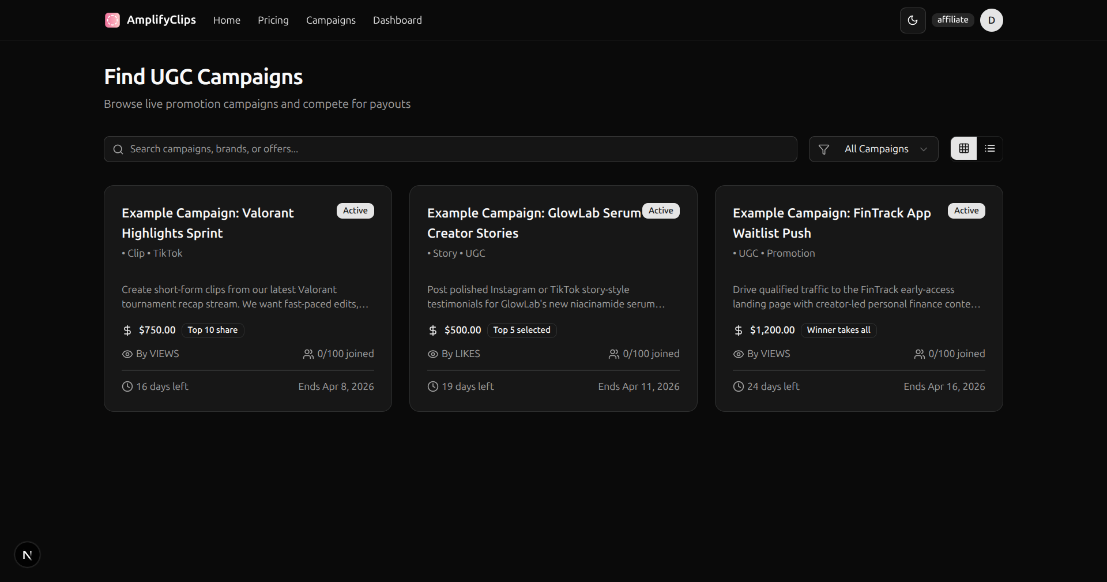1107x582 pixels.
Task: Open the Dashboard link
Action: pos(397,20)
